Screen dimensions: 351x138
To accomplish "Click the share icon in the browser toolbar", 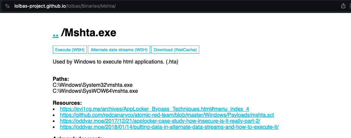I will (x=343, y=6).
